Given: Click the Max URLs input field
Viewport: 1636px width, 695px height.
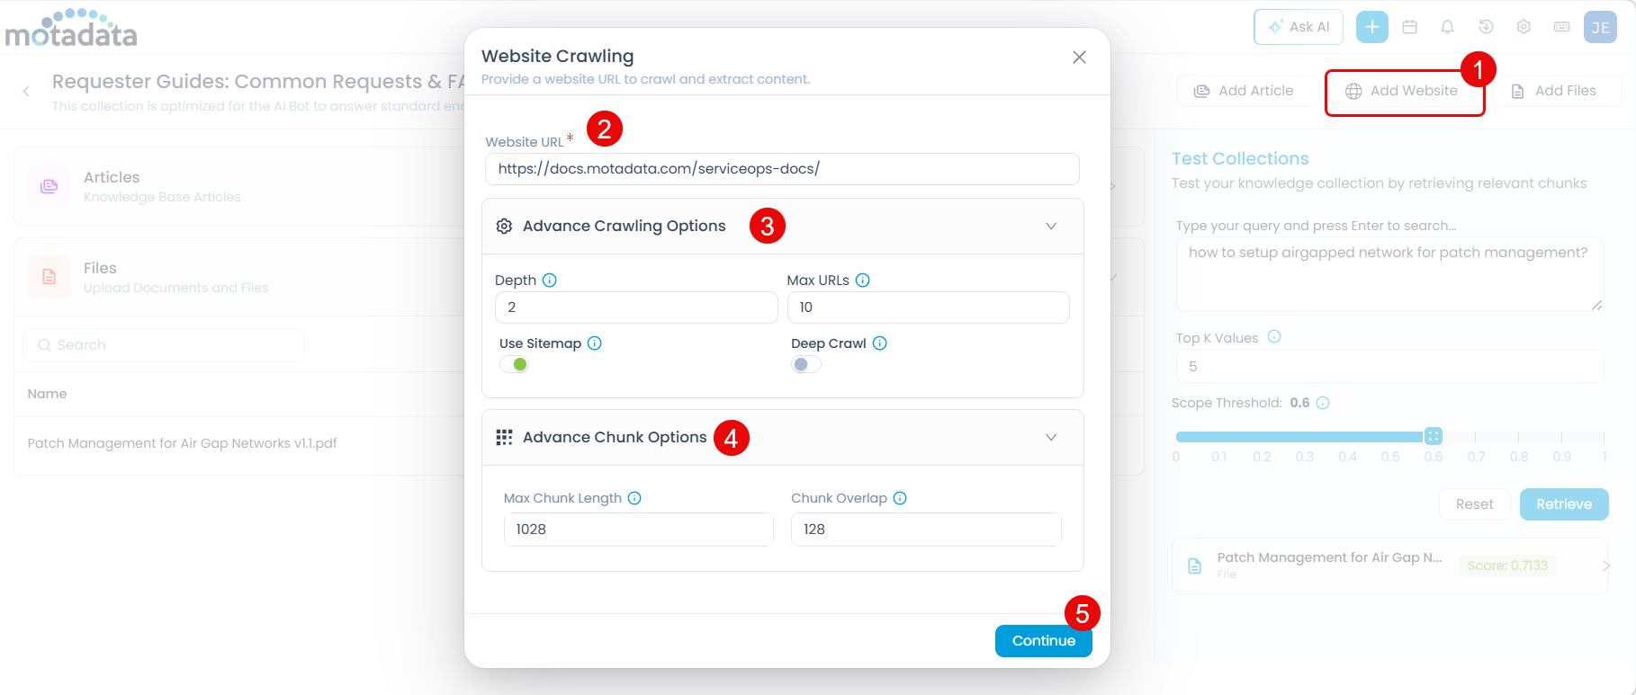Looking at the screenshot, I should click(929, 307).
